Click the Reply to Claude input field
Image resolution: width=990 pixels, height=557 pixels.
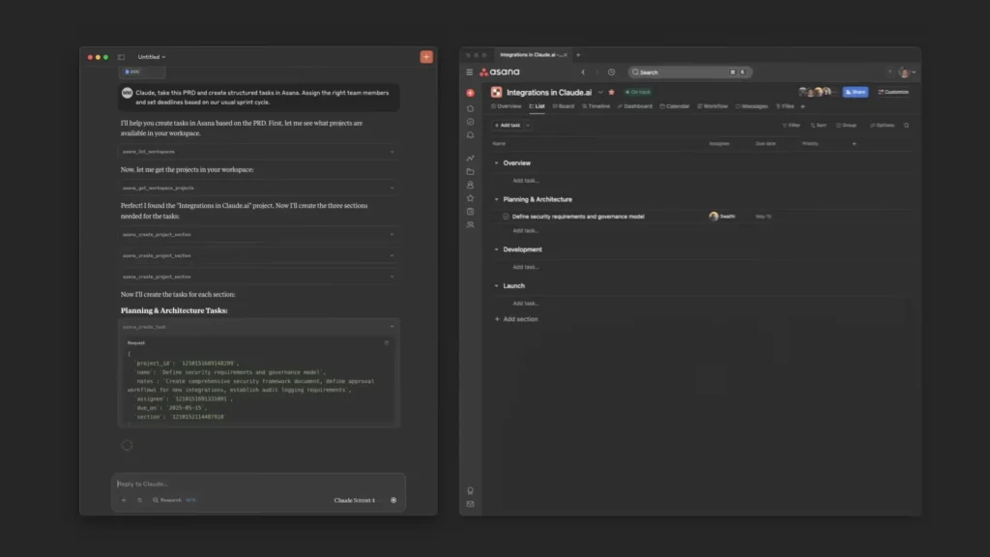tap(257, 484)
